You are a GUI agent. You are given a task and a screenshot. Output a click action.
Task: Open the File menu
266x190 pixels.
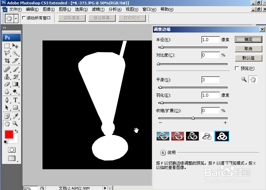pos(16,9)
